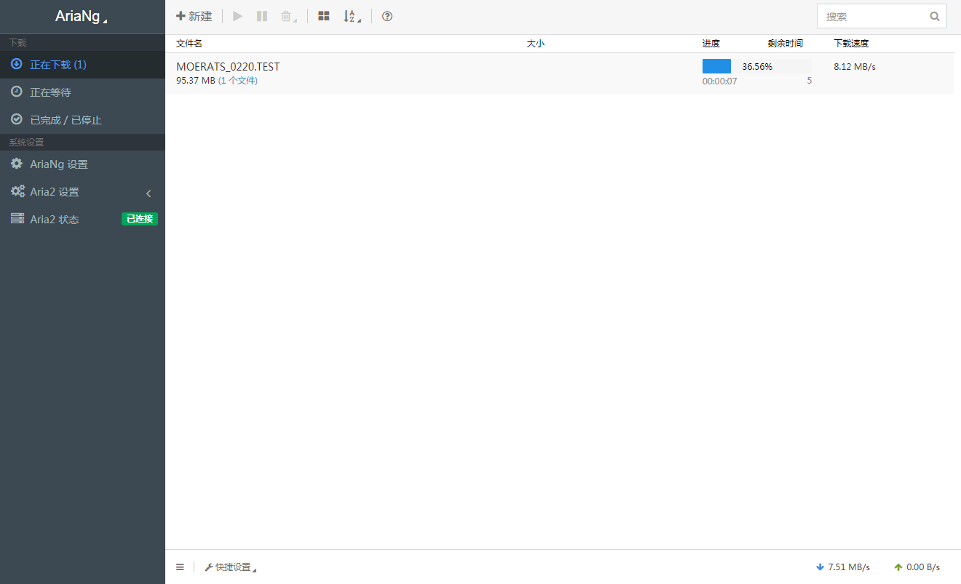Click the 搜索 search input field
Screen dimensions: 961x584
pyautogui.click(x=882, y=16)
